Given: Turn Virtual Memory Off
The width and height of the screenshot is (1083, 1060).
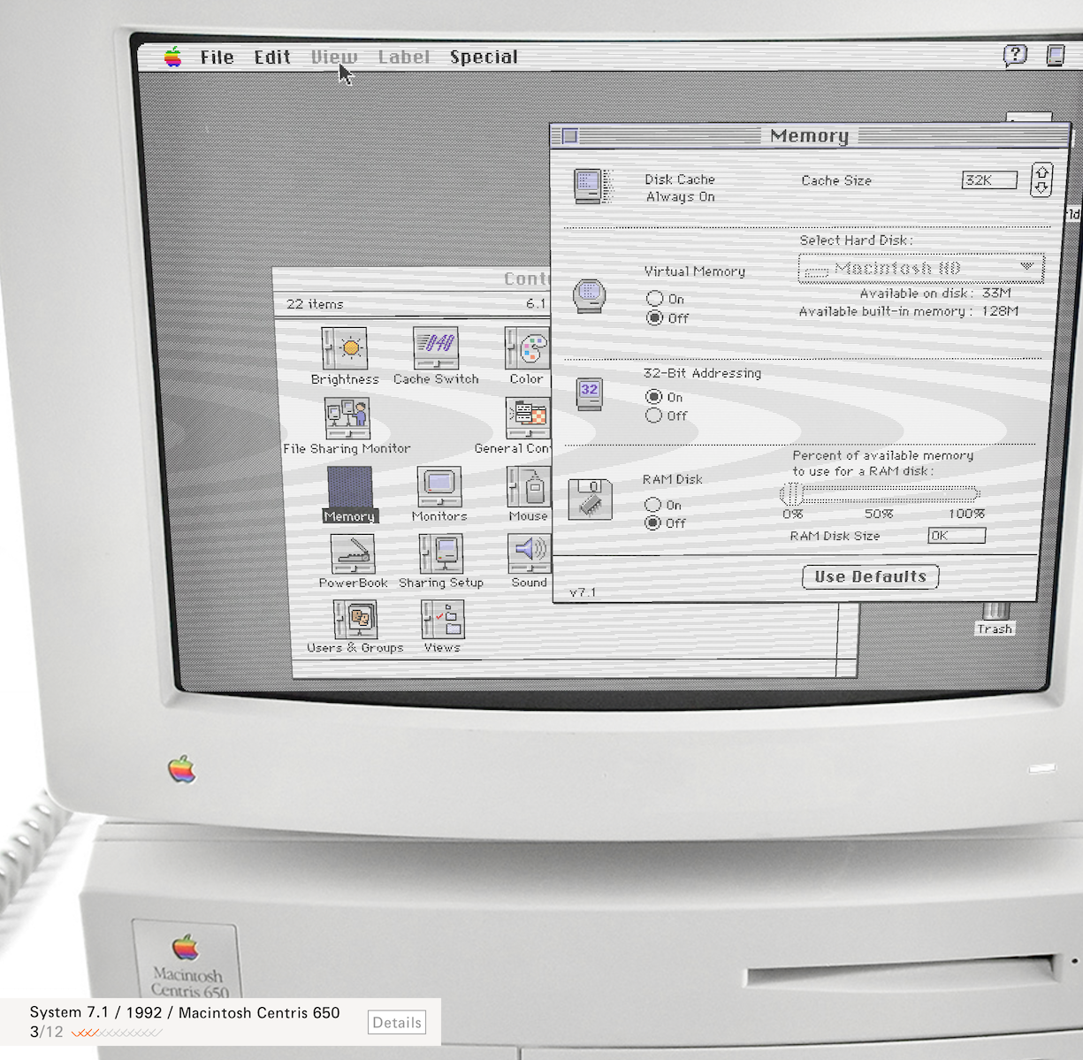Looking at the screenshot, I should click(x=655, y=317).
